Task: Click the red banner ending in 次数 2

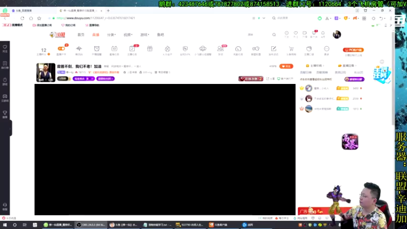Action: point(251,79)
